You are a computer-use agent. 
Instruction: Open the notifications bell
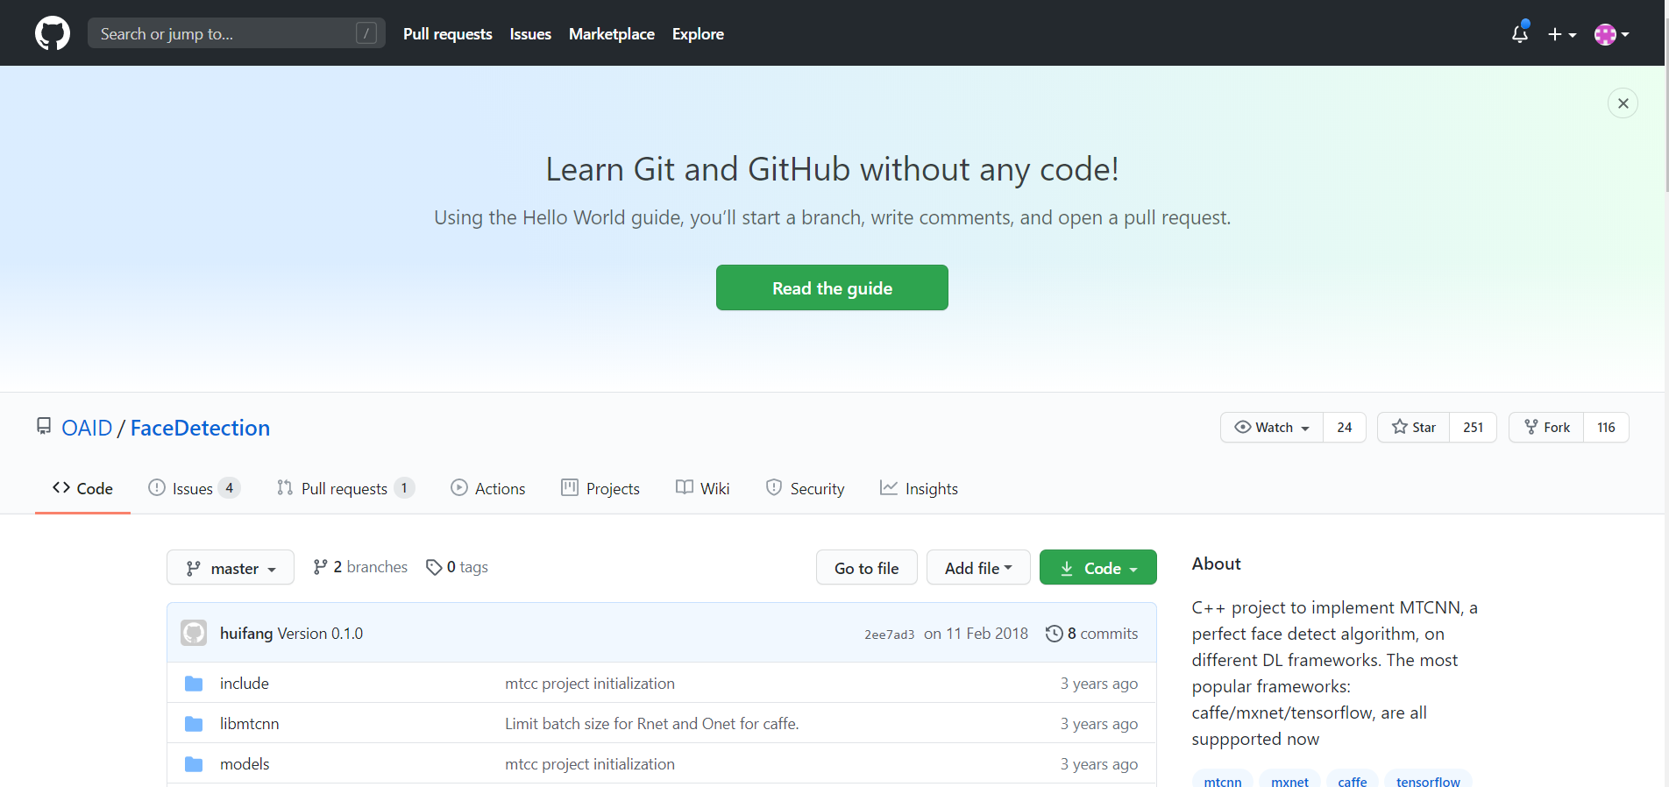point(1520,33)
